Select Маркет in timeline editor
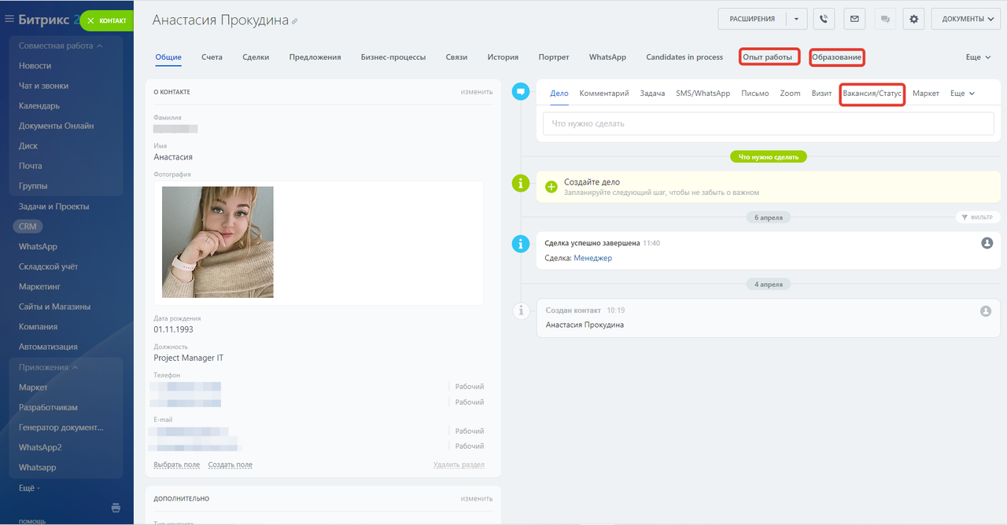The width and height of the screenshot is (1007, 525). pyautogui.click(x=926, y=94)
